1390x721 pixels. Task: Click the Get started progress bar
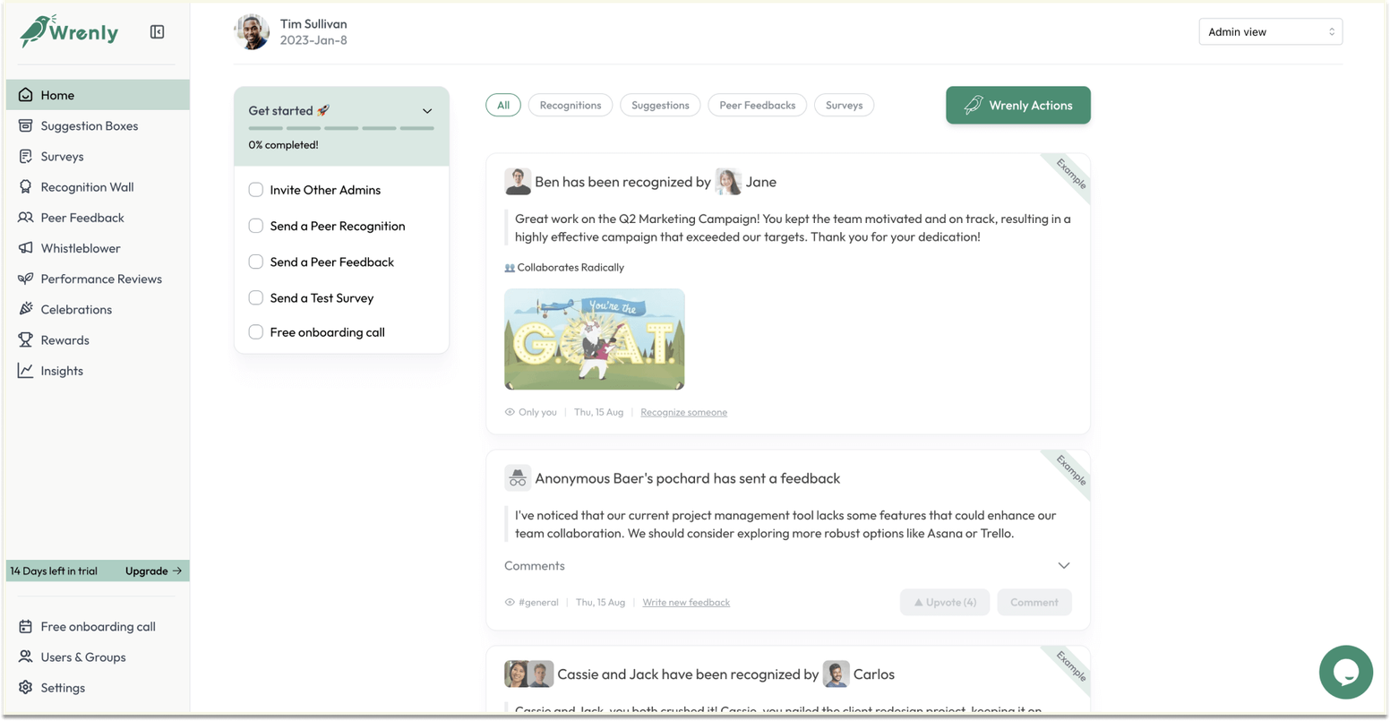click(341, 128)
